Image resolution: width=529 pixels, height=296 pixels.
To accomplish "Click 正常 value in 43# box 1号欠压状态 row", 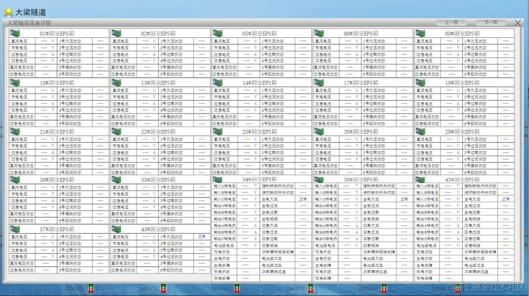I will (202, 237).
